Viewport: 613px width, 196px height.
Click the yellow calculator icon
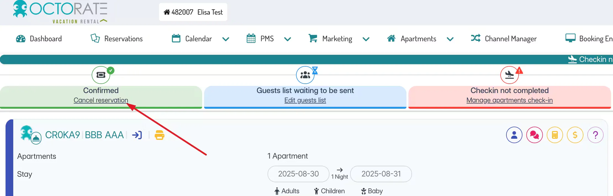[x=555, y=135]
